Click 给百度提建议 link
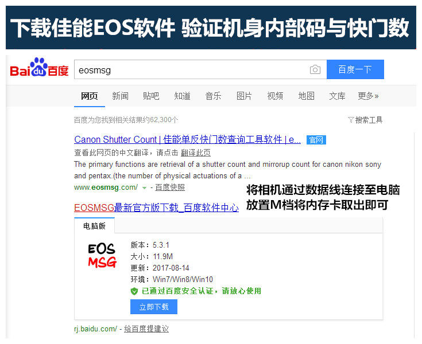This screenshot has height=344, width=422. [146, 329]
